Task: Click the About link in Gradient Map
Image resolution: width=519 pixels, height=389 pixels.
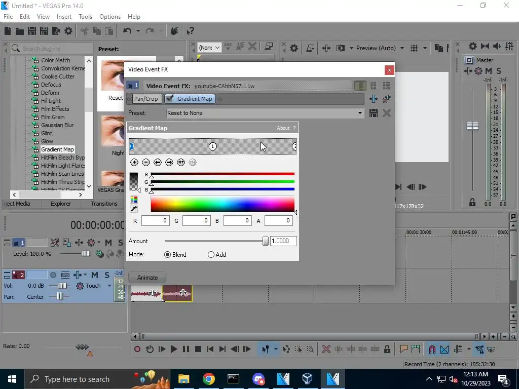Action: coord(283,128)
